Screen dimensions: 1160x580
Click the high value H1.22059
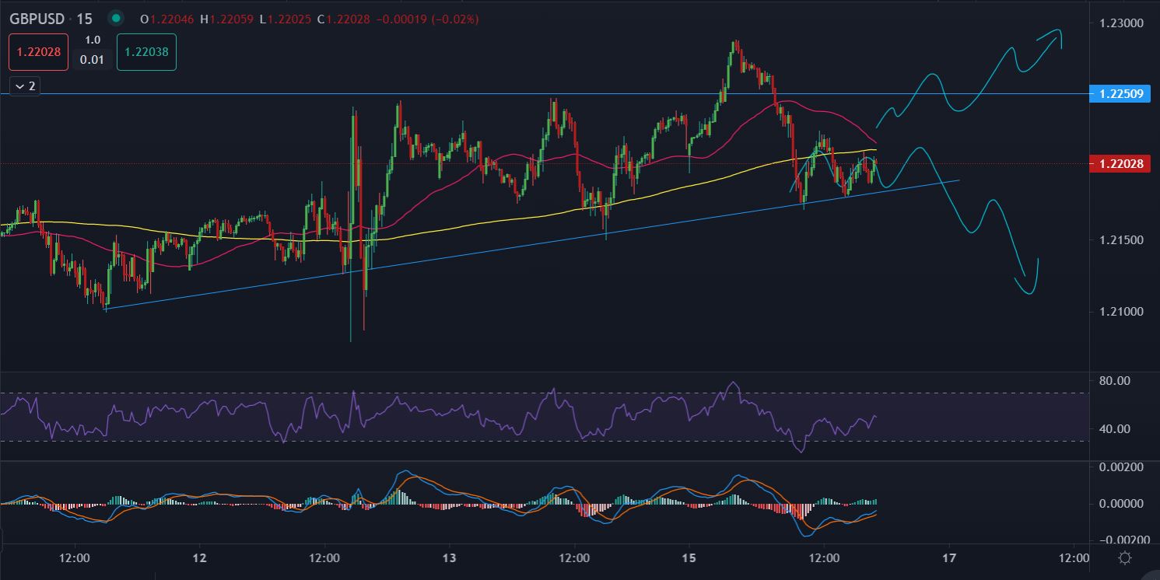tap(226, 19)
